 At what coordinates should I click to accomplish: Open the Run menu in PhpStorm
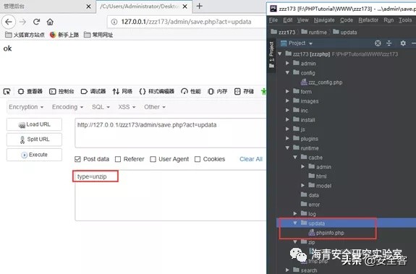(x=389, y=20)
